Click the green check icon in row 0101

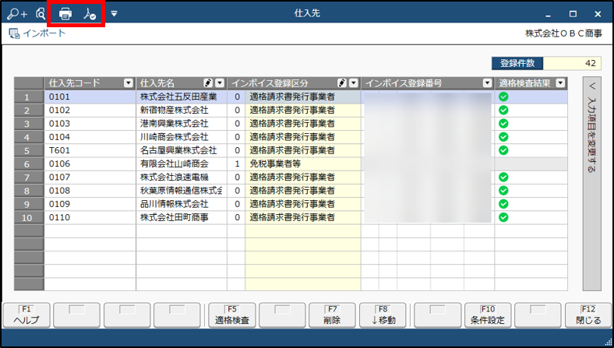point(503,97)
